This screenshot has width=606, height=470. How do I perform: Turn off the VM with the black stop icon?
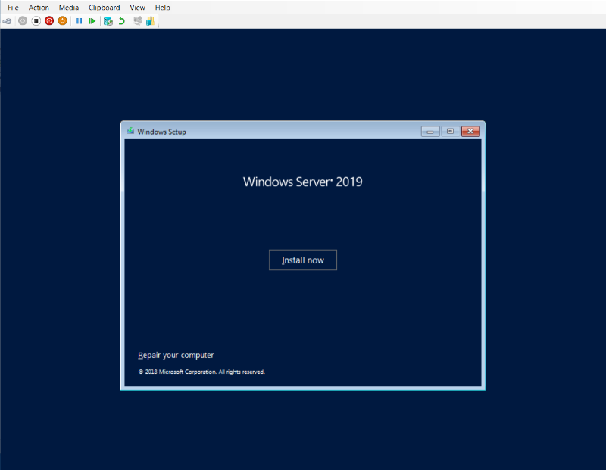click(36, 21)
